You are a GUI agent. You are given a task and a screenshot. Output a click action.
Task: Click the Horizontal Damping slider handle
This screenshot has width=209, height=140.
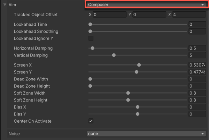pyautogui.click(x=92, y=48)
